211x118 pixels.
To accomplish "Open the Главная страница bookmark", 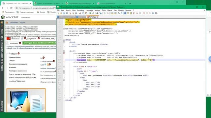I will click(x=25, y=12).
